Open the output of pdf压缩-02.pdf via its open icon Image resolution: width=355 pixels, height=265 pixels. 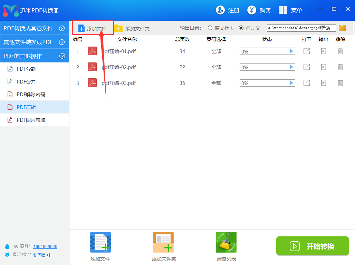click(x=306, y=67)
